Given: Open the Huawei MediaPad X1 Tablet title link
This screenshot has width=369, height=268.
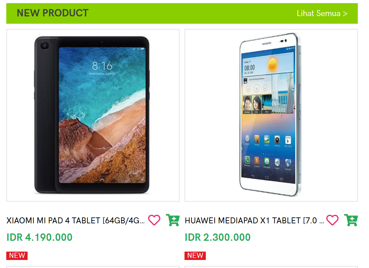Looking at the screenshot, I should pyautogui.click(x=254, y=221).
